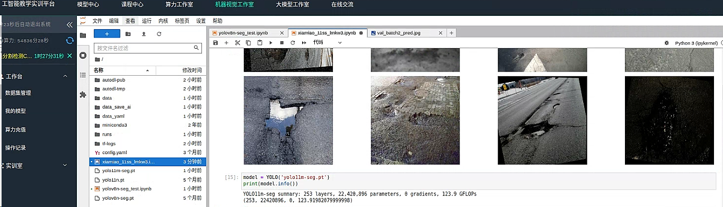Open 算力充值 in sidebar
Viewport: 723px width, 207px height.
click(x=15, y=129)
